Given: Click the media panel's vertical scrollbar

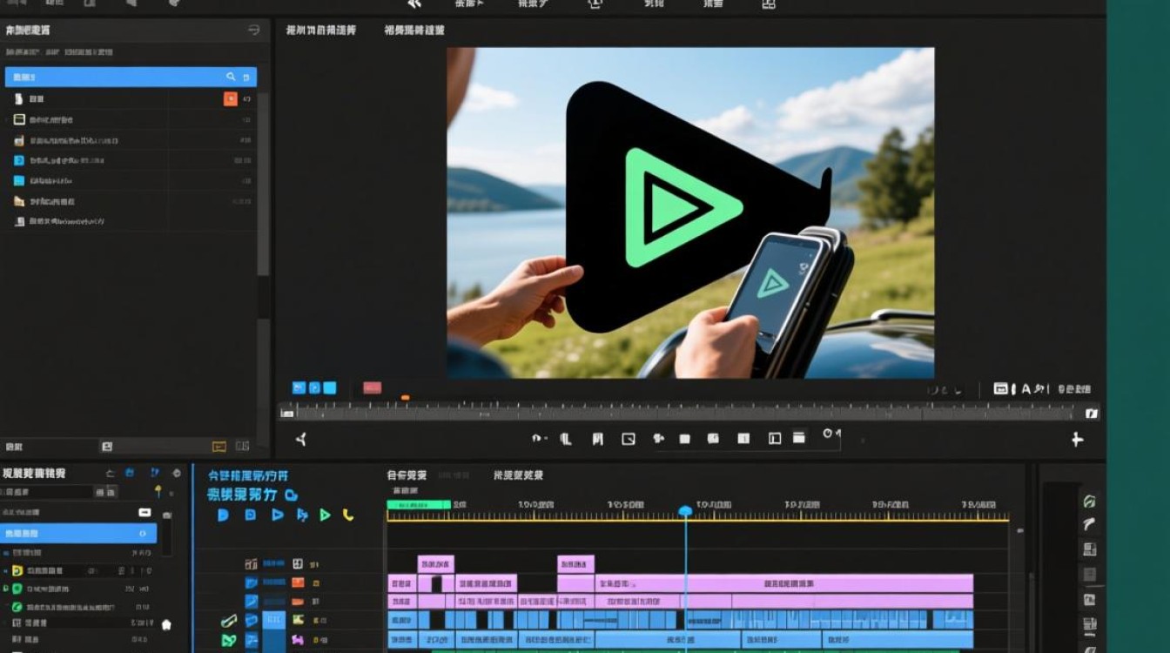Looking at the screenshot, I should [x=263, y=183].
